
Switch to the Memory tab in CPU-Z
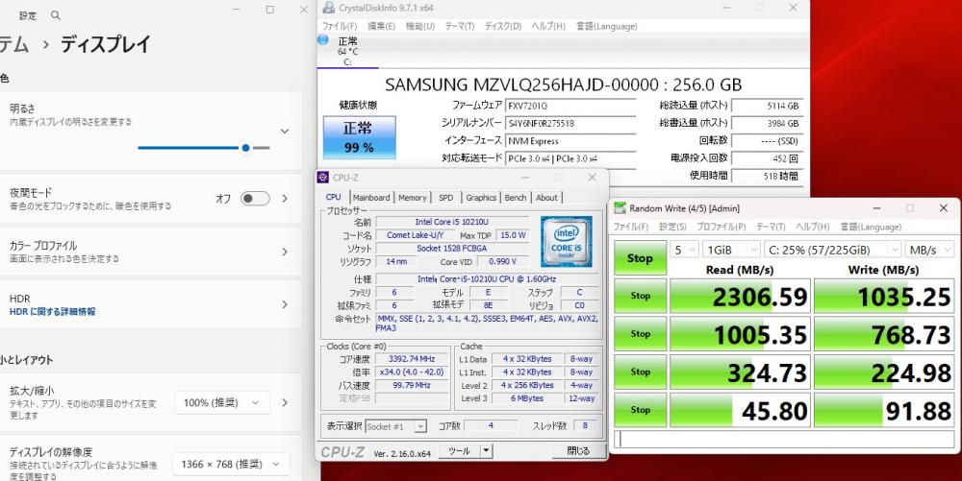(x=413, y=198)
